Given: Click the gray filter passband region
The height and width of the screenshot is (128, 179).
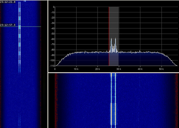Looking at the screenshot, I should click(114, 26).
